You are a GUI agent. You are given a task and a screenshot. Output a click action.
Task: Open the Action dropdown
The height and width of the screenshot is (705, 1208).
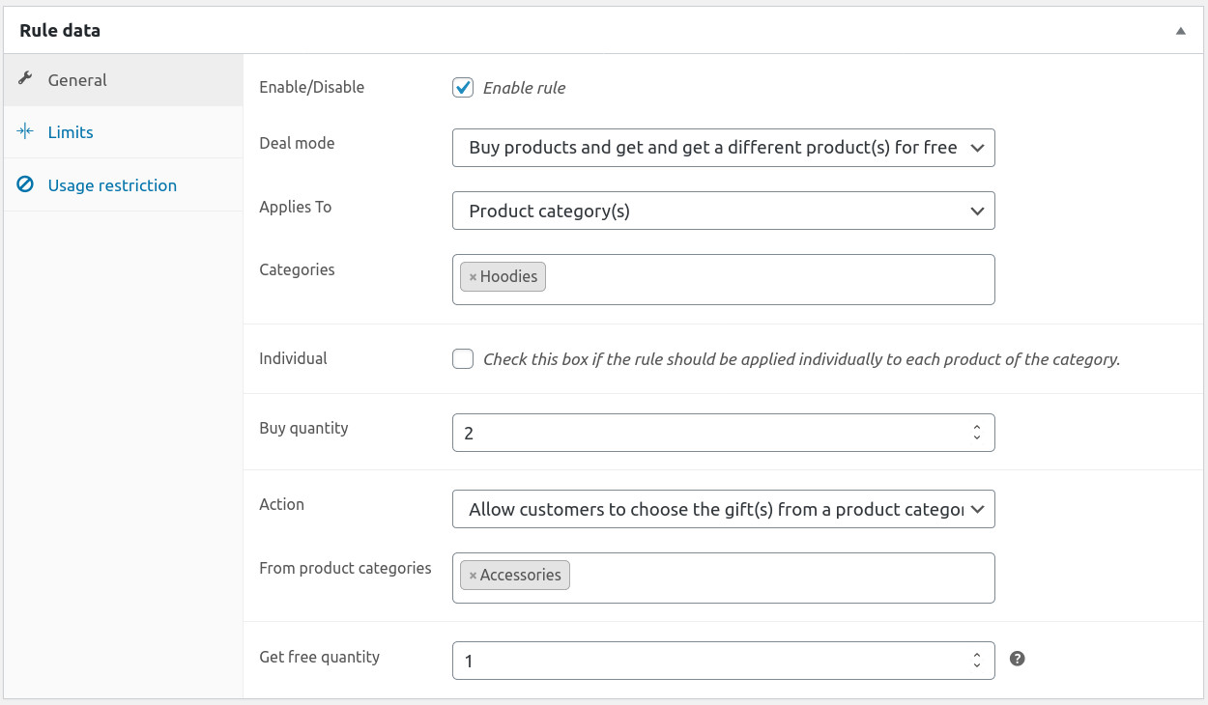click(723, 509)
